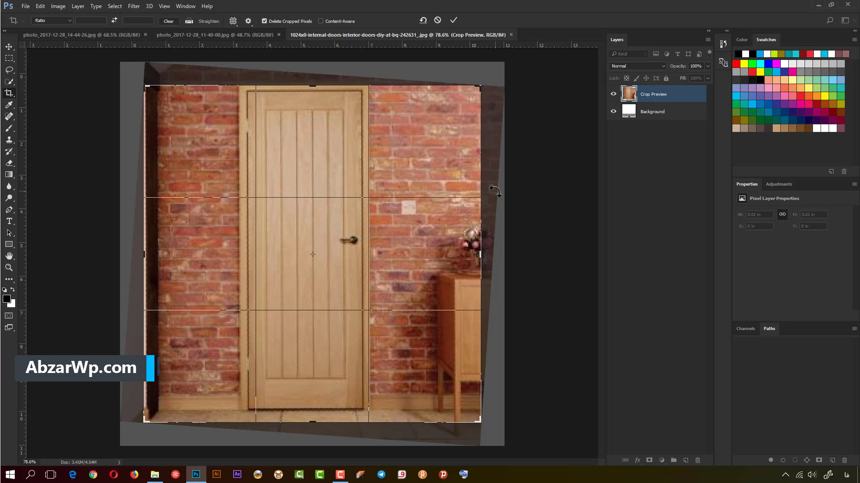Viewport: 860px width, 483px height.
Task: Select the Pen tool
Action: point(9,209)
